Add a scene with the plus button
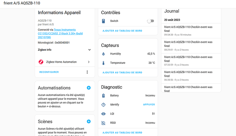The width and height of the screenshot is (236, 136). [x=89, y=121]
